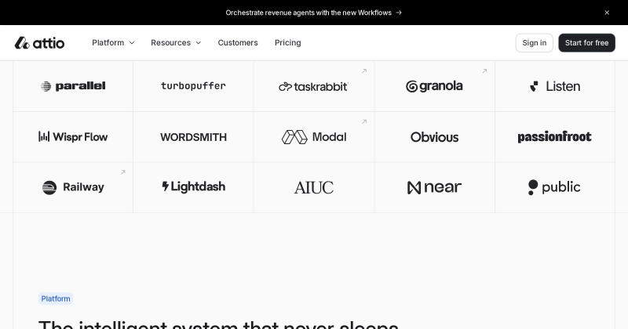Expand the Platform menu chevron
The width and height of the screenshot is (628, 329).
tap(132, 43)
